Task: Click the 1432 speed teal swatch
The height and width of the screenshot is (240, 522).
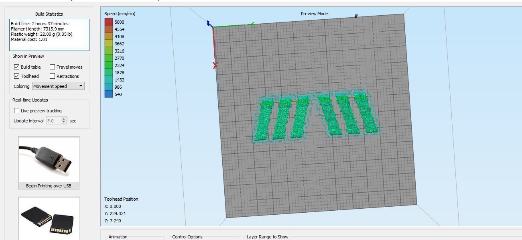Action: 109,80
